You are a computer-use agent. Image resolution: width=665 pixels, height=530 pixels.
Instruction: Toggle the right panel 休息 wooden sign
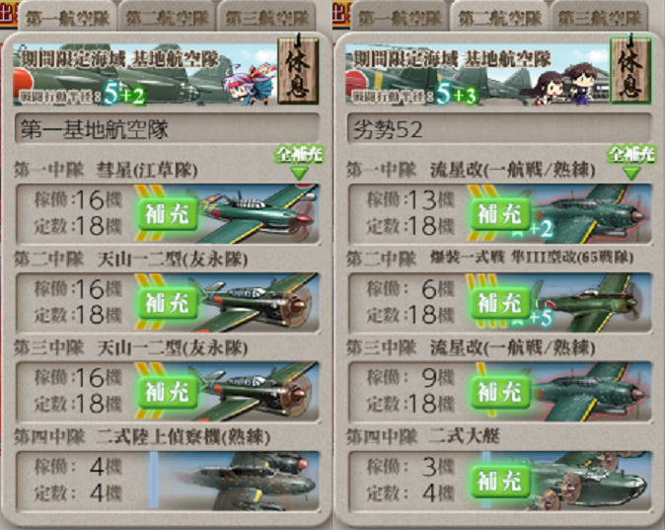(630, 70)
